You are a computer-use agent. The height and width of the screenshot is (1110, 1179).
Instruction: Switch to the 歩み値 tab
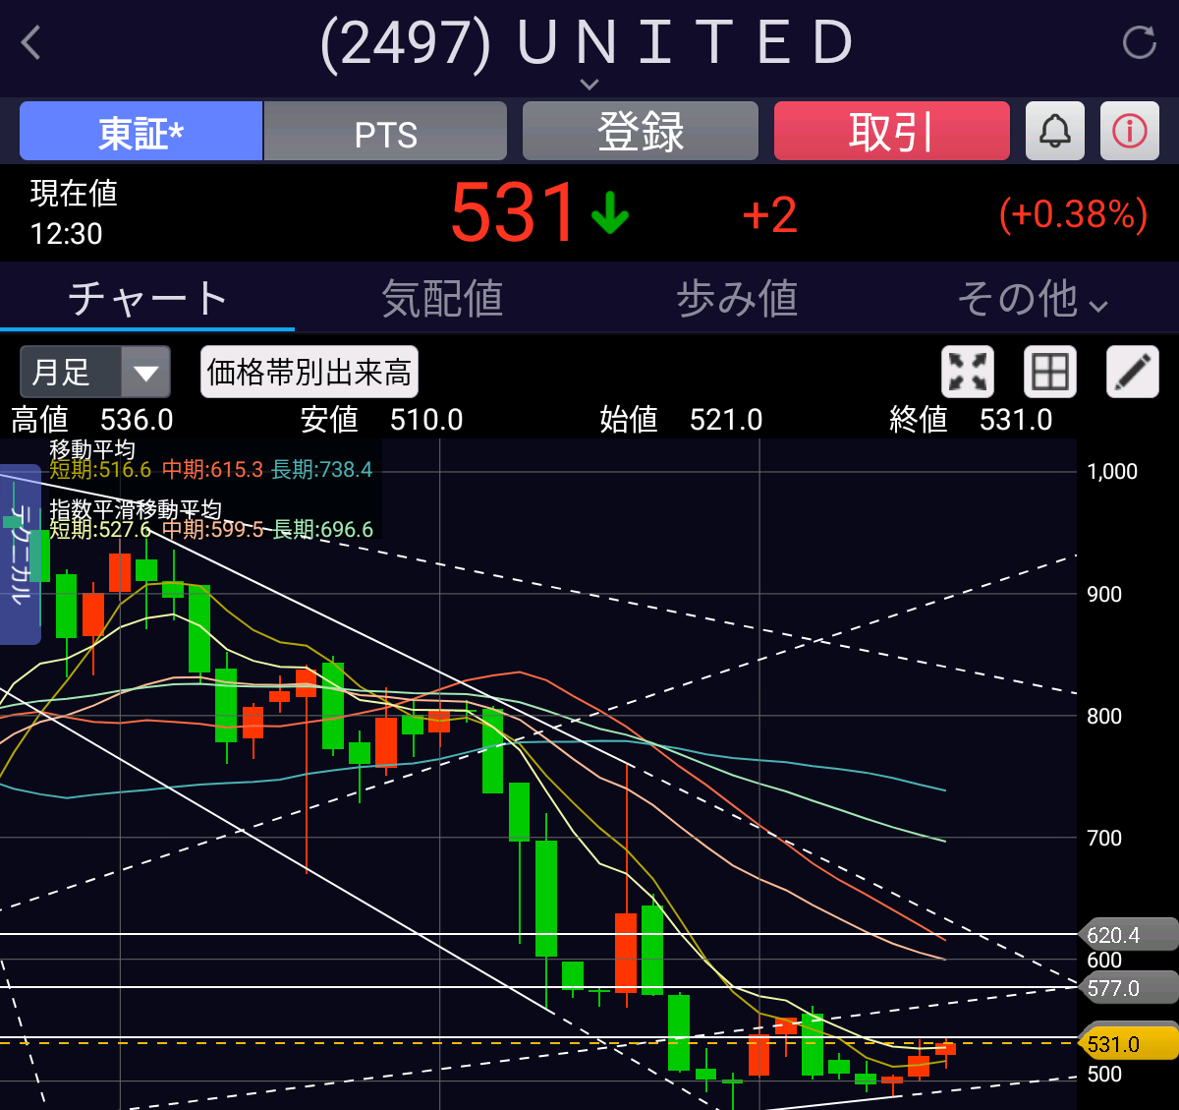(x=737, y=299)
